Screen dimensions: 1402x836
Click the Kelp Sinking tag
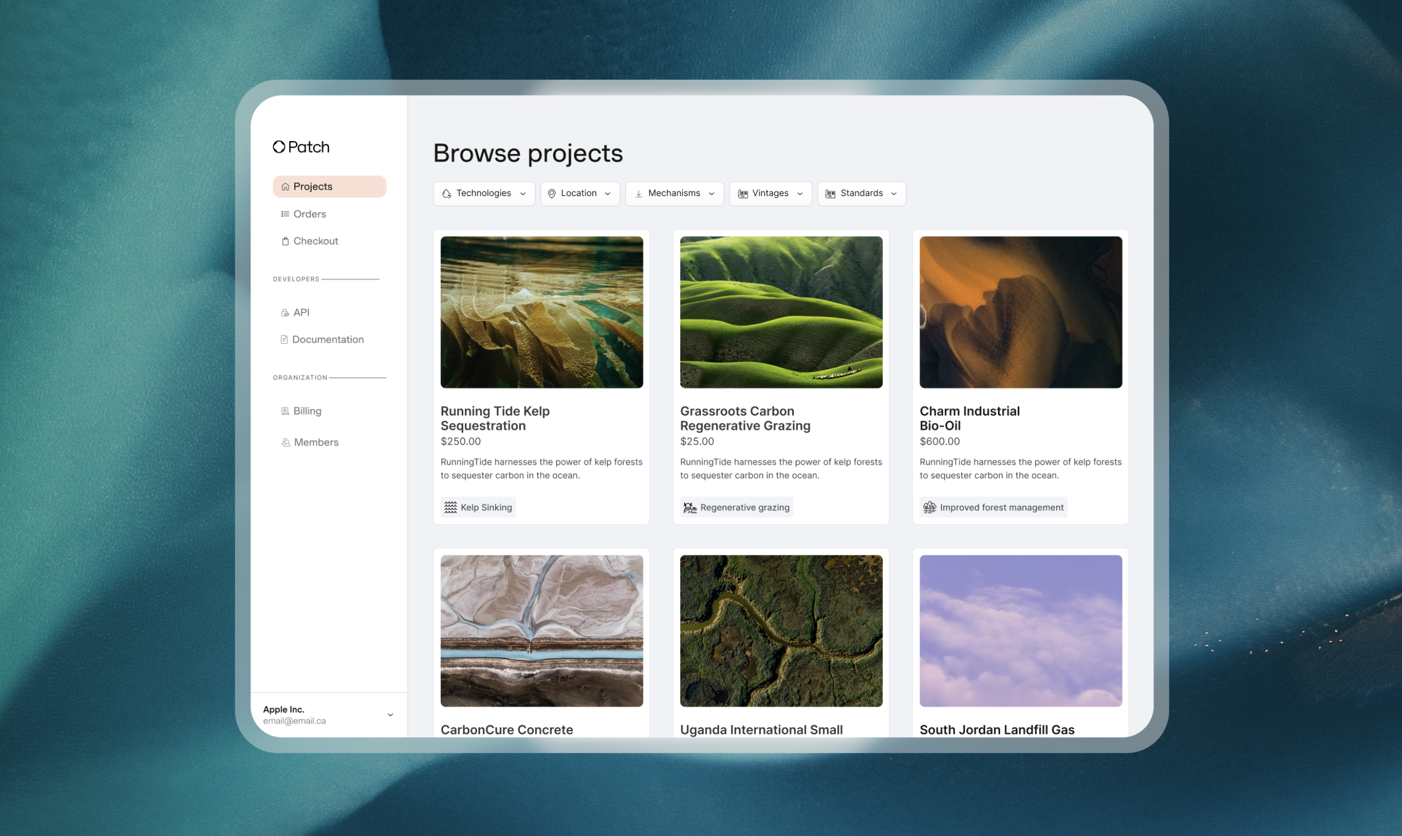[x=478, y=508]
